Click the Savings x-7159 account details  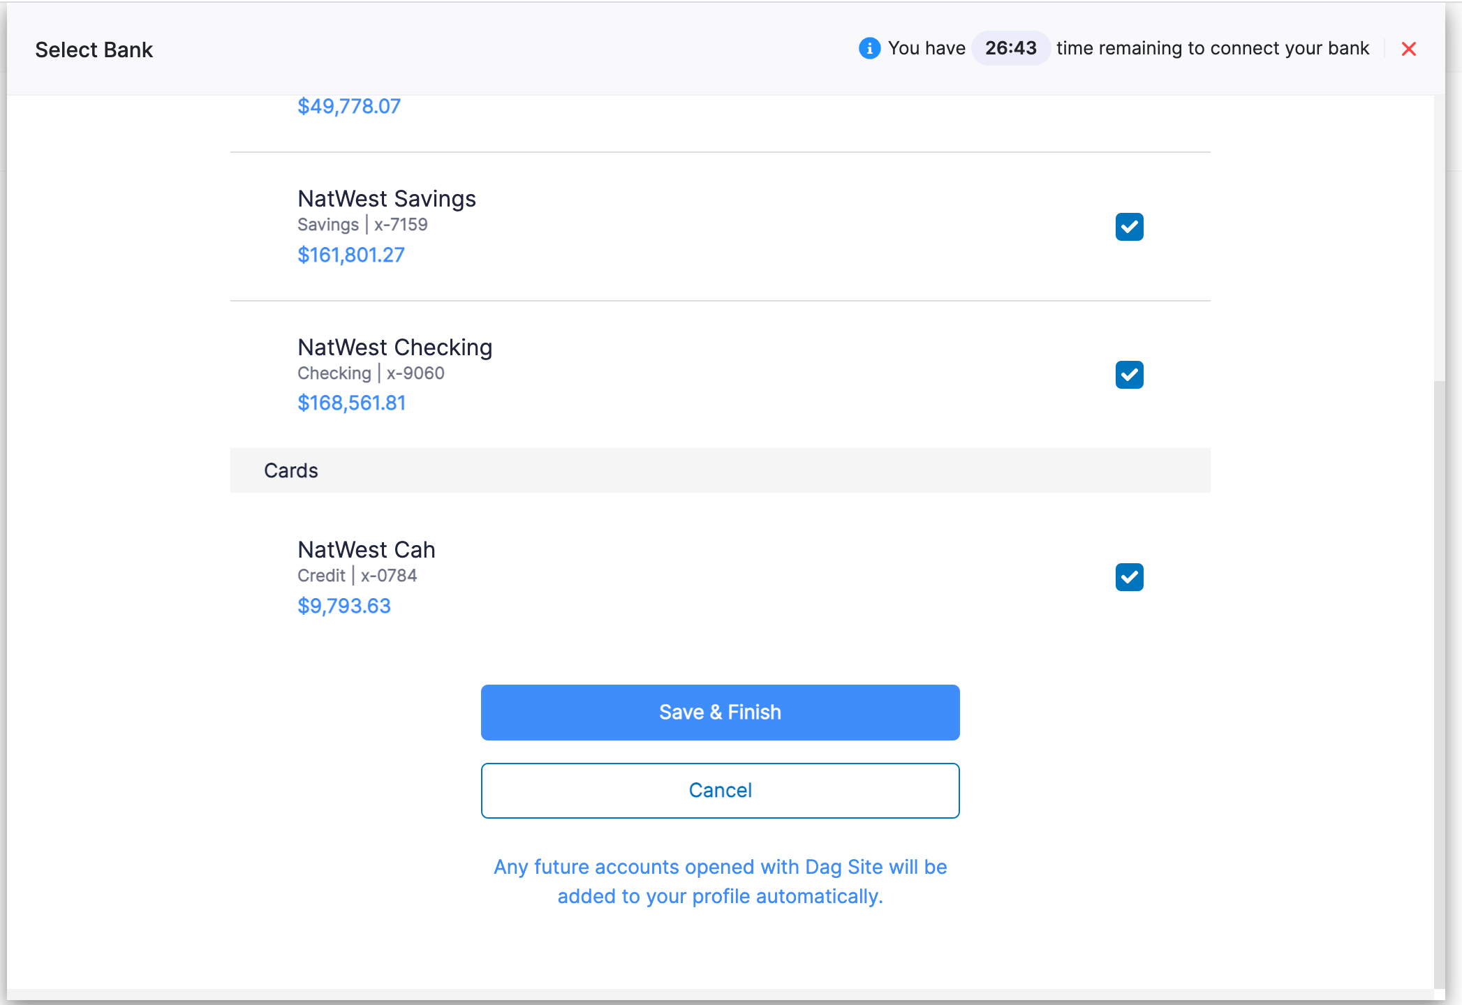point(362,224)
